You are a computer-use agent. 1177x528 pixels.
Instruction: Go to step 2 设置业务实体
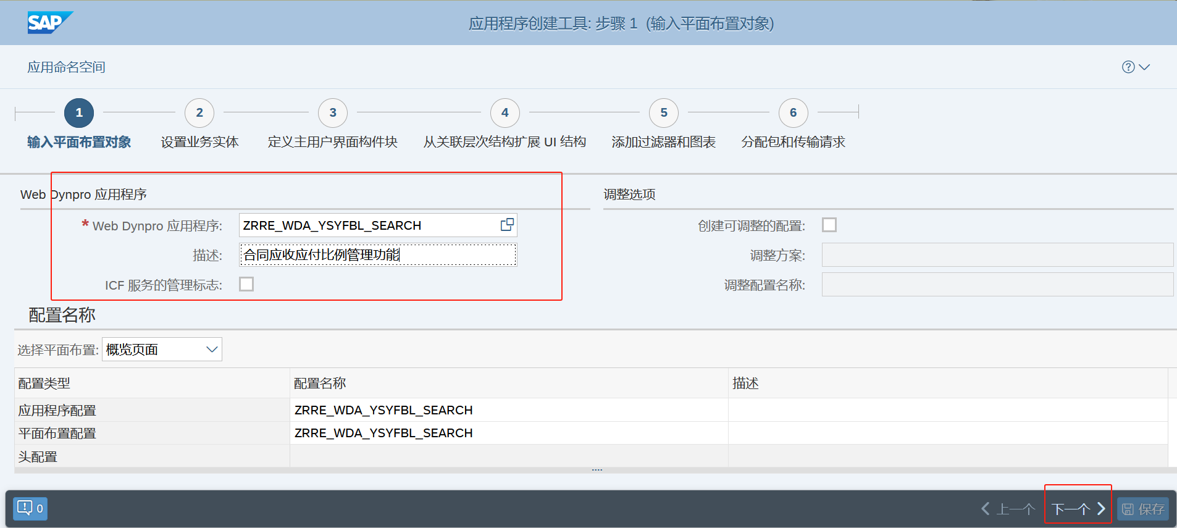point(199,112)
